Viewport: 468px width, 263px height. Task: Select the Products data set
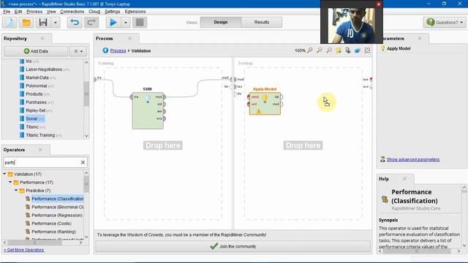click(x=34, y=94)
